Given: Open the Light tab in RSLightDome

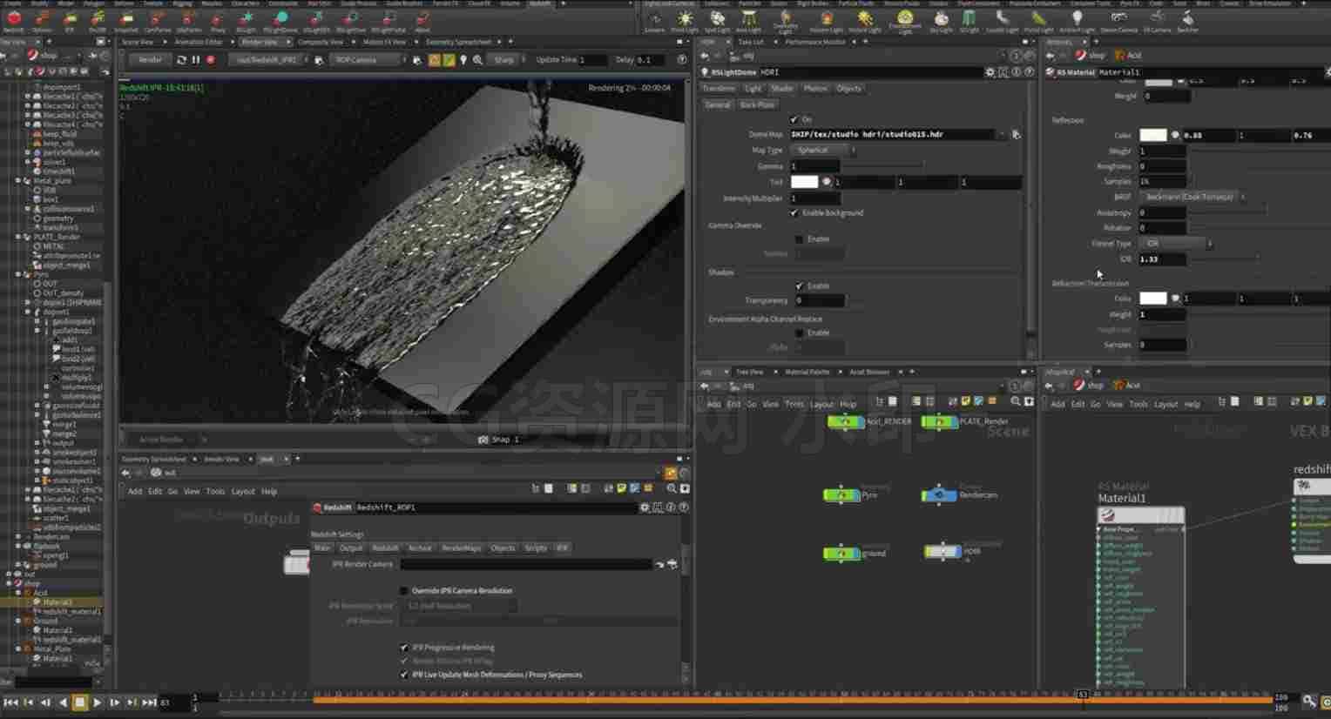Looking at the screenshot, I should (x=753, y=89).
